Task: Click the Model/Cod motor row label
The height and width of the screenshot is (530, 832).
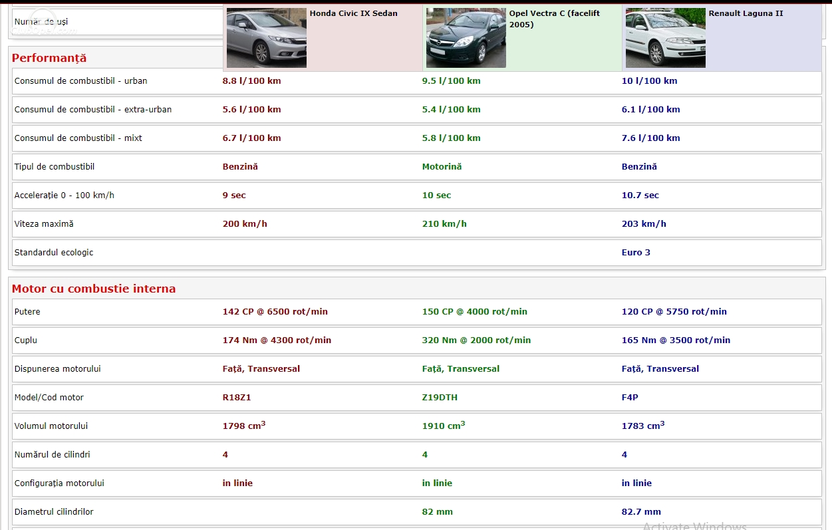Action: (49, 398)
